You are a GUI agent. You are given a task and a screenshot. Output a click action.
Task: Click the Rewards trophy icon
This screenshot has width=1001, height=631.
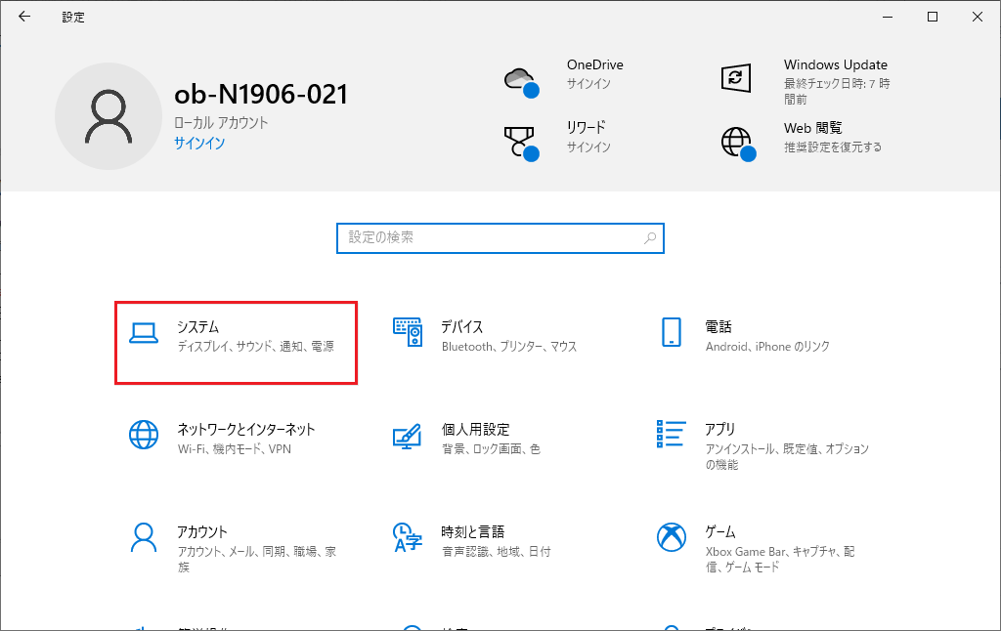520,142
